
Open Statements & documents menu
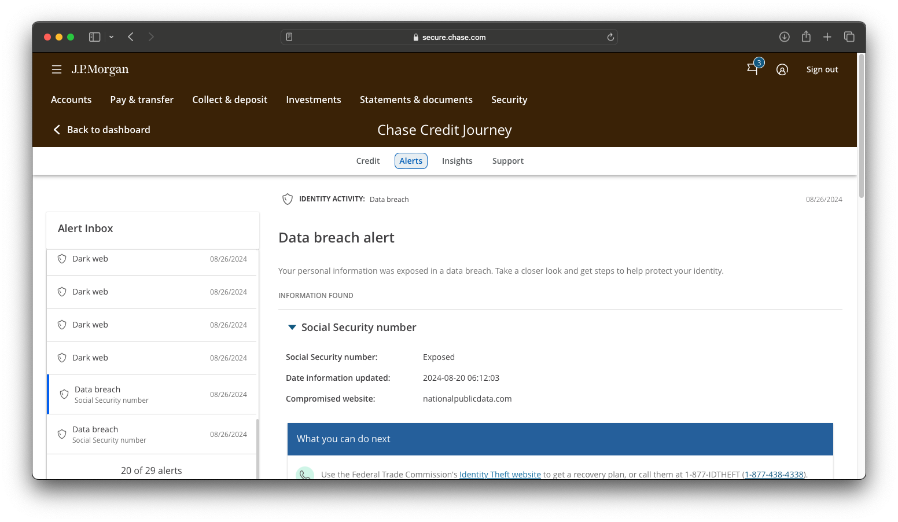(x=416, y=100)
